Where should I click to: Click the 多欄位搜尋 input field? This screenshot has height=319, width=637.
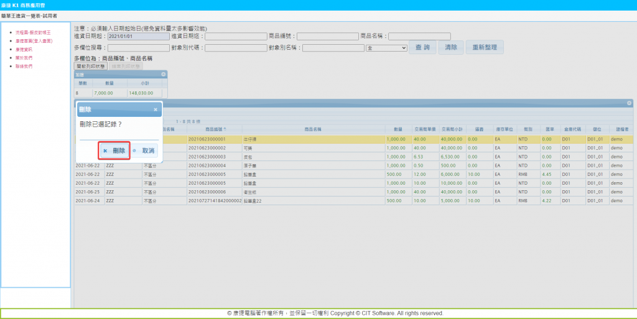[138, 47]
